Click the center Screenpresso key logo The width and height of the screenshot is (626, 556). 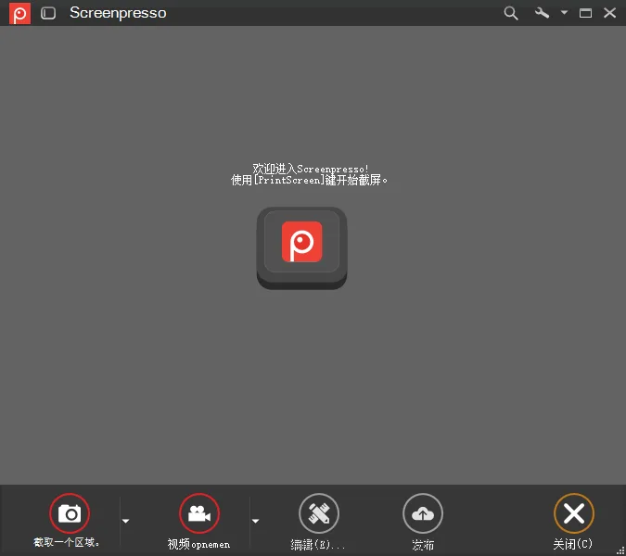(301, 248)
